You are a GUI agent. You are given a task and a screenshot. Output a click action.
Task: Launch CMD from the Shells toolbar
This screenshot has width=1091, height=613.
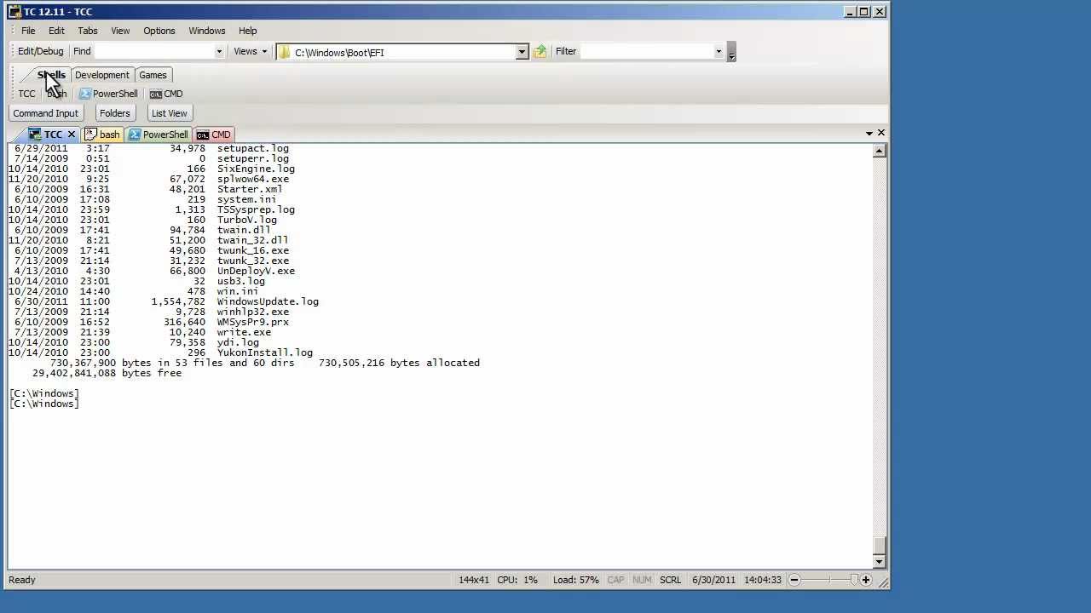click(x=166, y=94)
